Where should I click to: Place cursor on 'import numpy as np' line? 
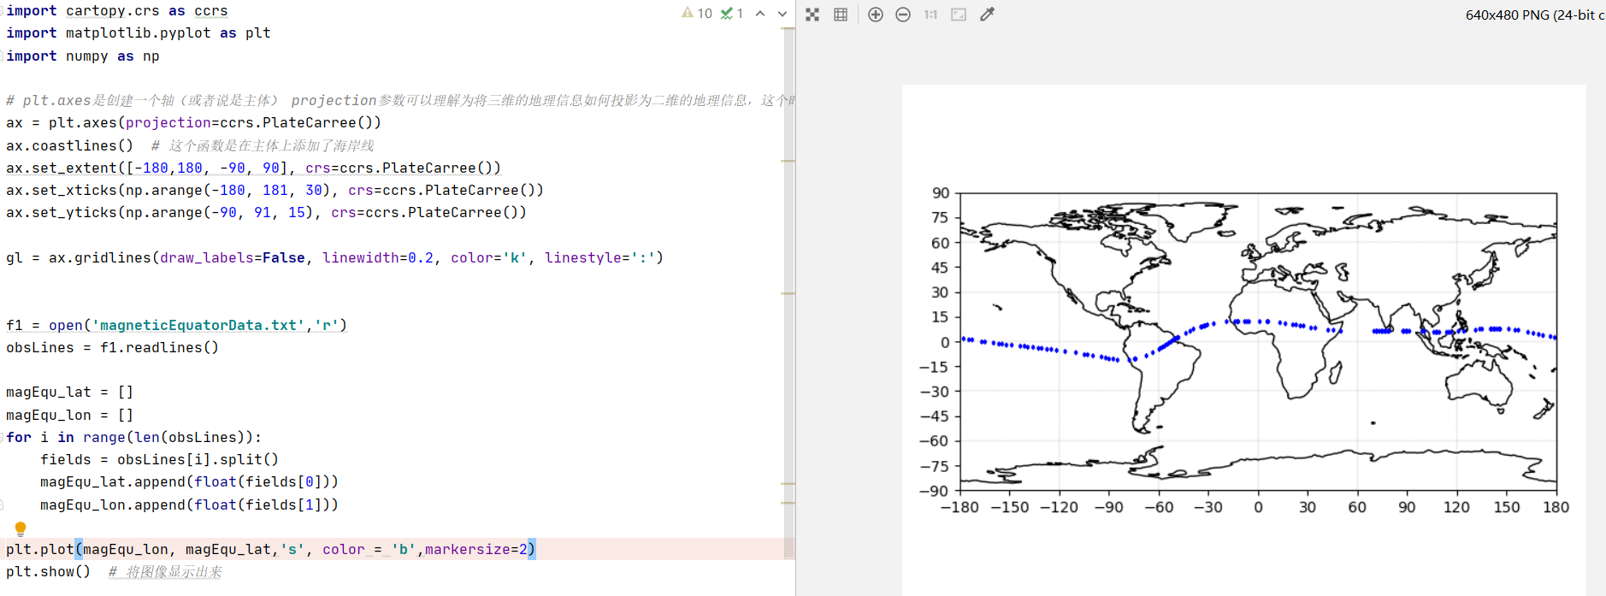pyautogui.click(x=83, y=56)
